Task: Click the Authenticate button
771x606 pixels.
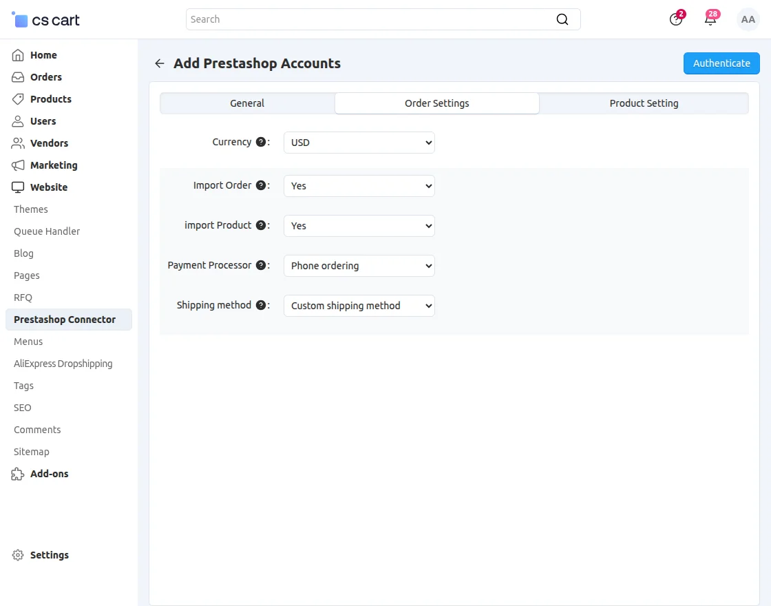Action: click(x=721, y=63)
